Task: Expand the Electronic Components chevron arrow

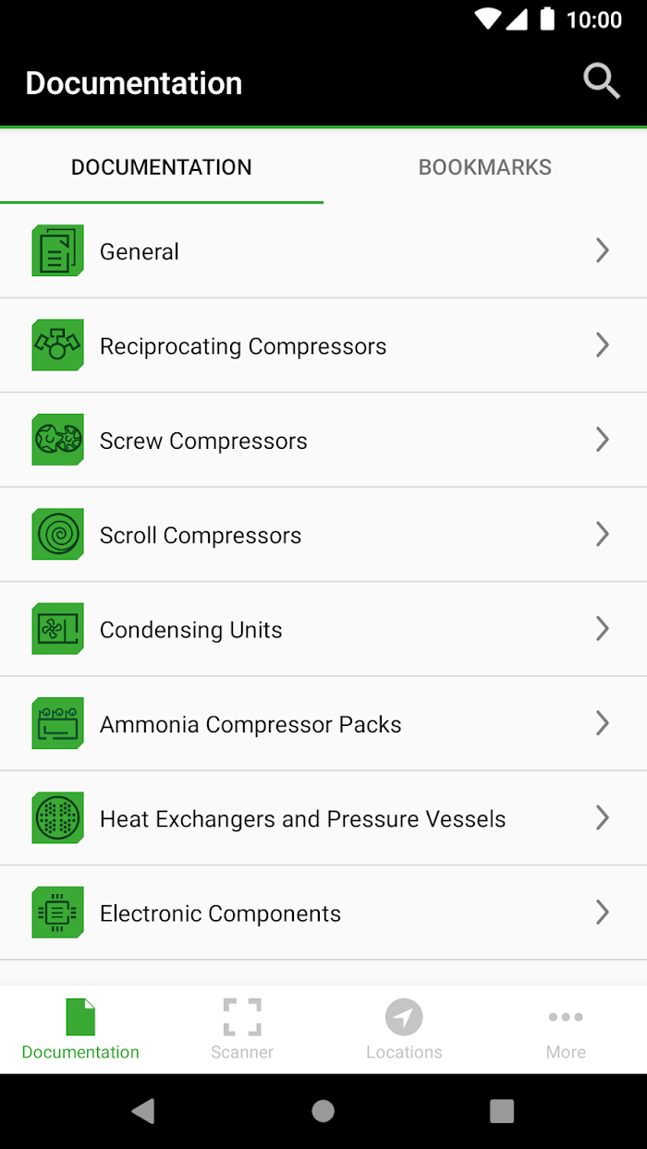Action: click(x=603, y=913)
